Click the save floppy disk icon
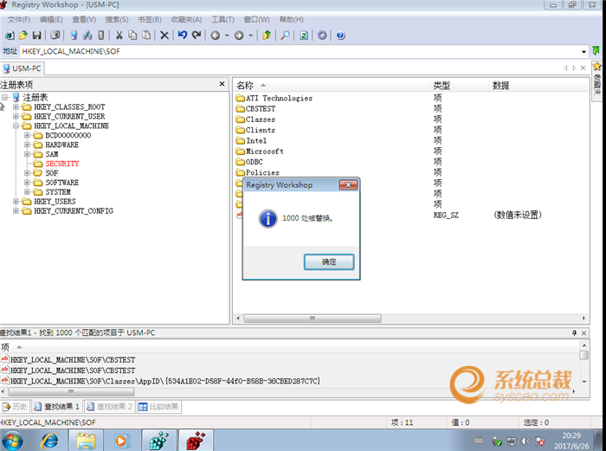The width and height of the screenshot is (606, 451). coord(36,35)
